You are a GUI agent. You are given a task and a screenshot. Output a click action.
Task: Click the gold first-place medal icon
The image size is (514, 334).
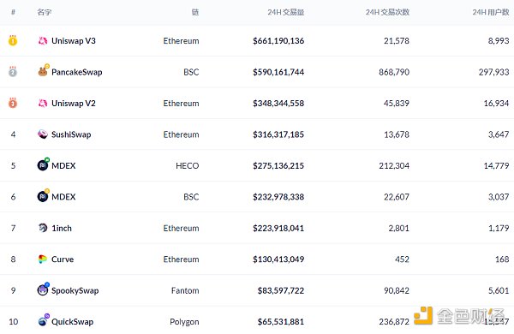coord(13,40)
